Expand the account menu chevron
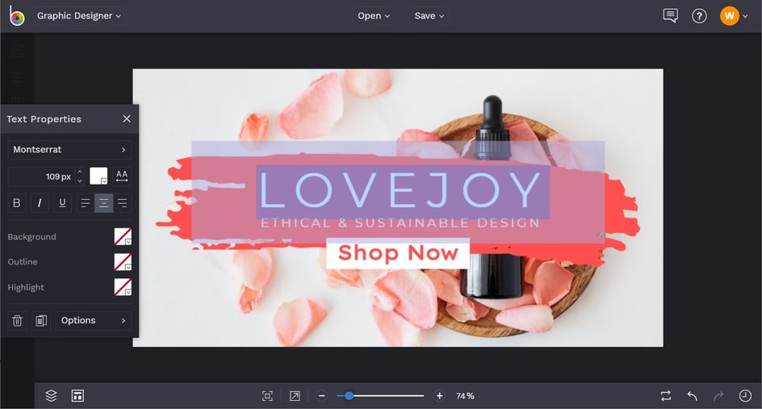 pos(745,16)
